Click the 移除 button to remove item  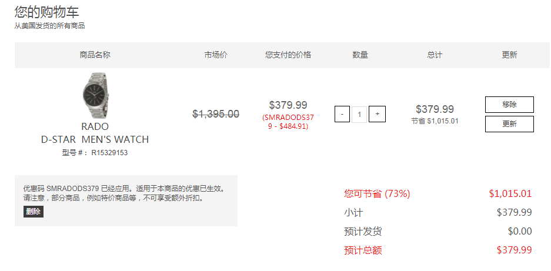pos(509,105)
